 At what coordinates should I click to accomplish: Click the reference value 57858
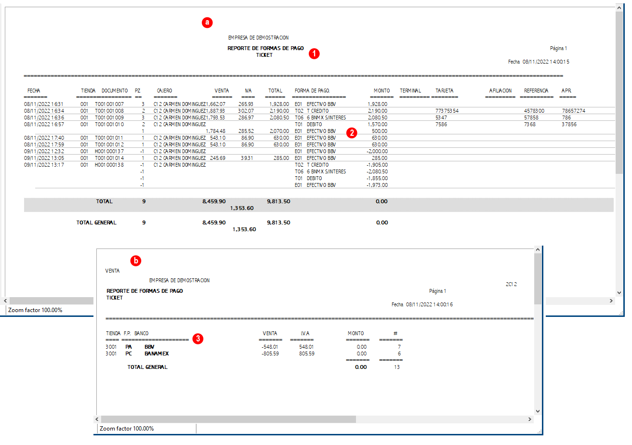click(x=531, y=118)
